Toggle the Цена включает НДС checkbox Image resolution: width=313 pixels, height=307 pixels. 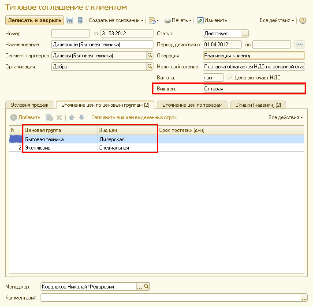coord(230,78)
